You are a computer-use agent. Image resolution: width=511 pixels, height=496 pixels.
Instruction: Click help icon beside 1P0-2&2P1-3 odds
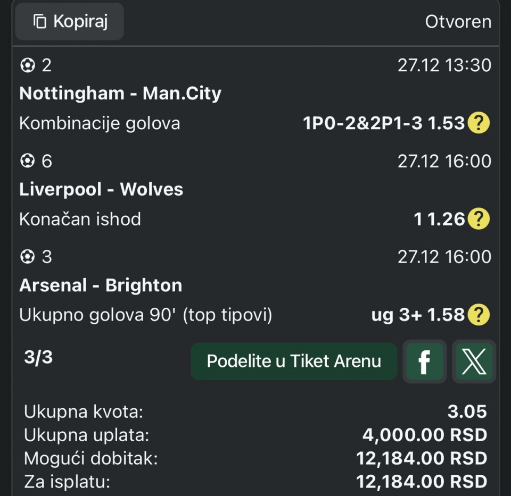(478, 123)
